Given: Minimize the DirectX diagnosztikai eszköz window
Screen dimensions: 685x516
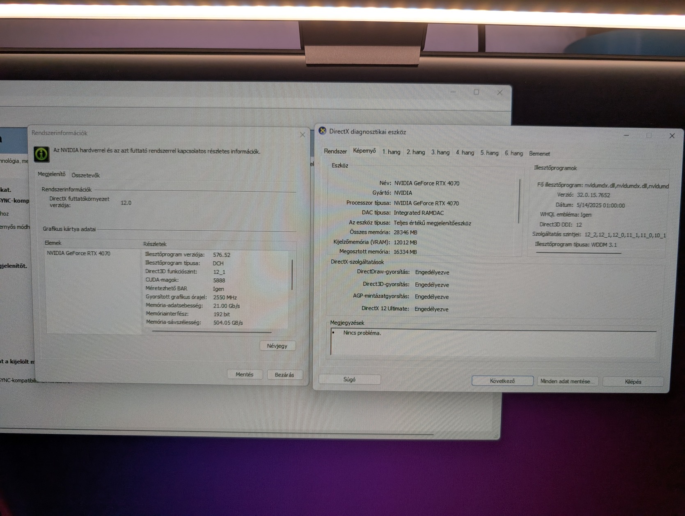Looking at the screenshot, I should 626,135.
